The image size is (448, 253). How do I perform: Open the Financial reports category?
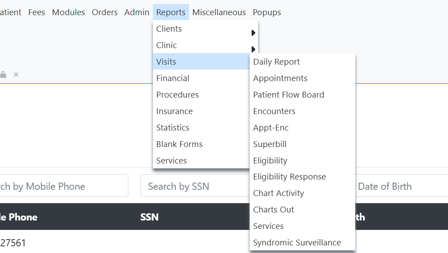pyautogui.click(x=173, y=78)
